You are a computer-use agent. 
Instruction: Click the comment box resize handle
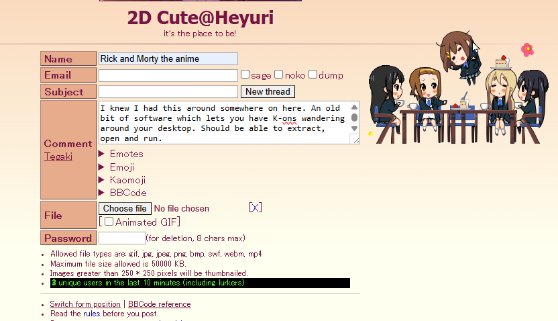pos(355,140)
